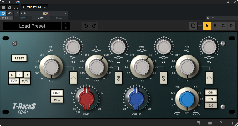
Task: Select preset slot C
Action: tap(223, 26)
